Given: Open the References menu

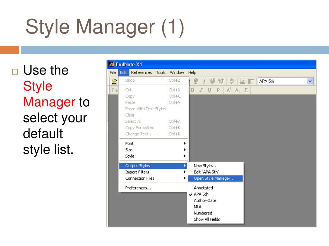Looking at the screenshot, I should pyautogui.click(x=141, y=72).
